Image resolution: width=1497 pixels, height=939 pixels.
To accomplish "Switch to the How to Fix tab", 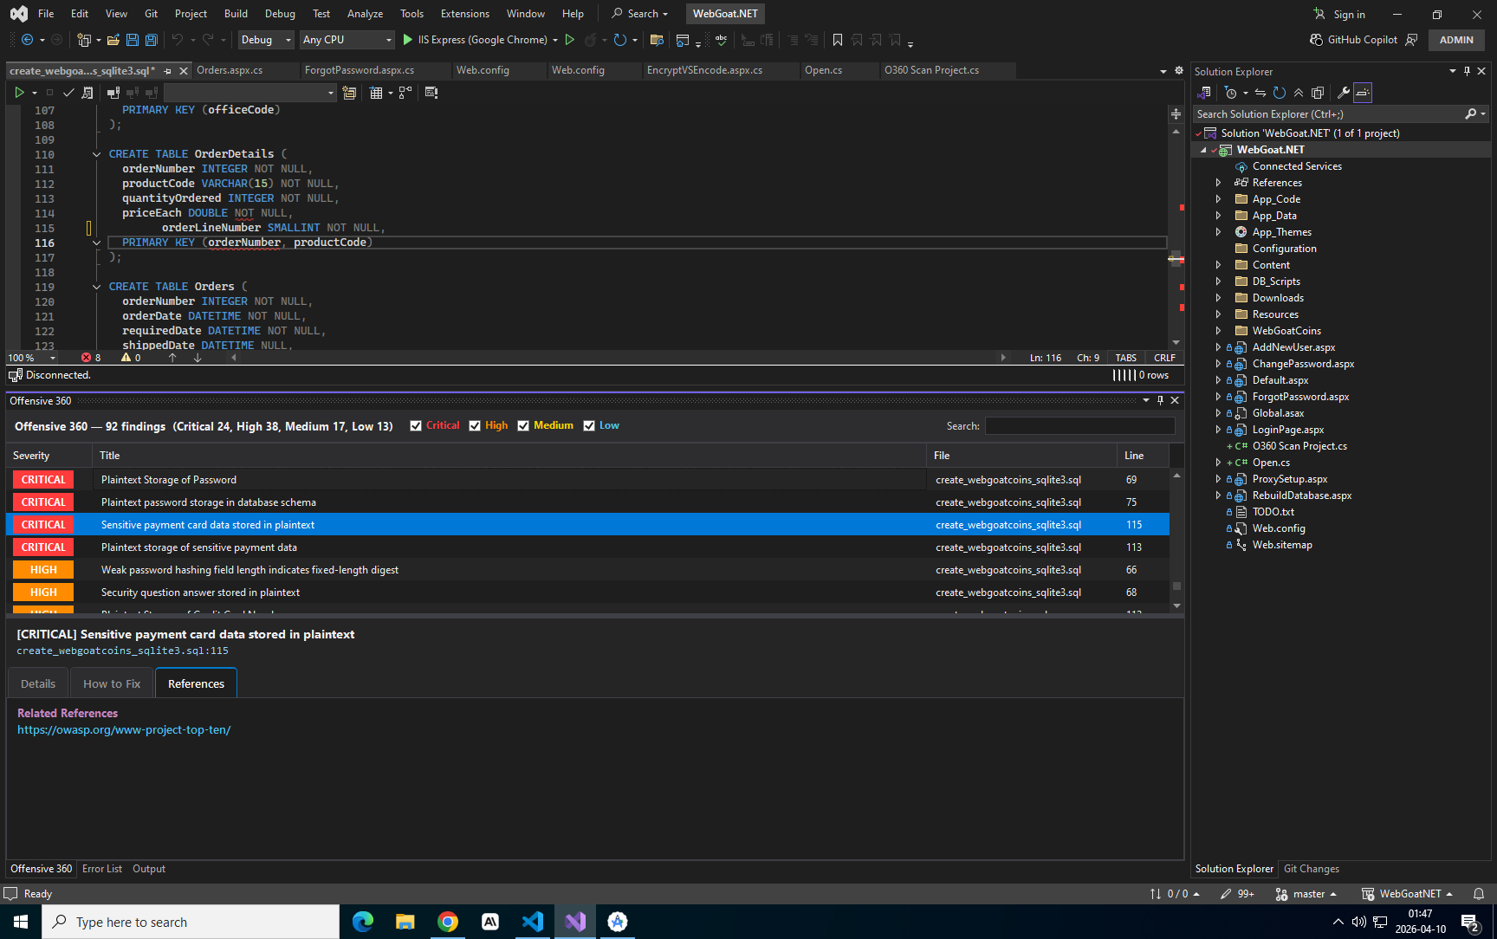I will point(112,683).
